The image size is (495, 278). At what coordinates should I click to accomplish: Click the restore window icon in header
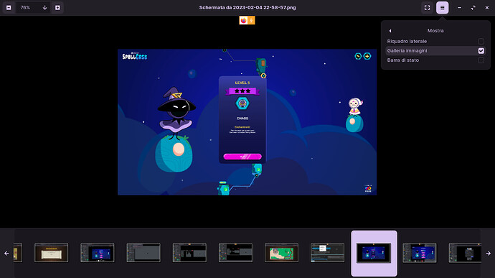tap(473, 8)
